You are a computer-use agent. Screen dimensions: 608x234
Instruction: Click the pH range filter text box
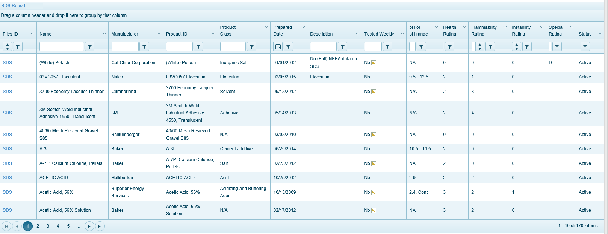click(x=412, y=46)
